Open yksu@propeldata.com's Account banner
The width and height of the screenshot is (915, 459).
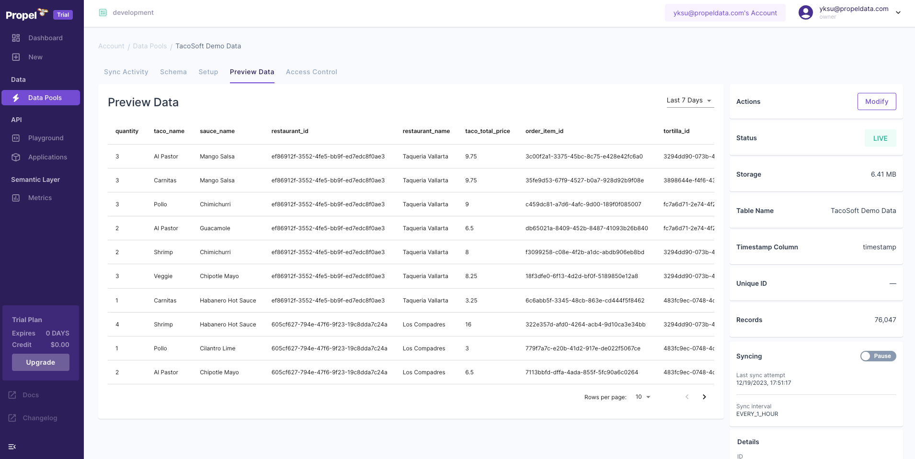click(725, 12)
